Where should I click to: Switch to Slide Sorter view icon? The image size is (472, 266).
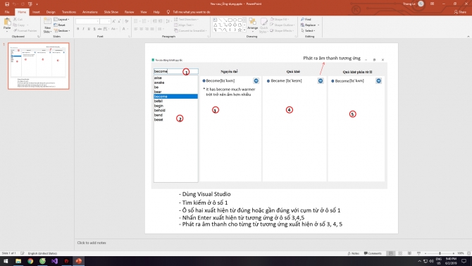400,253
